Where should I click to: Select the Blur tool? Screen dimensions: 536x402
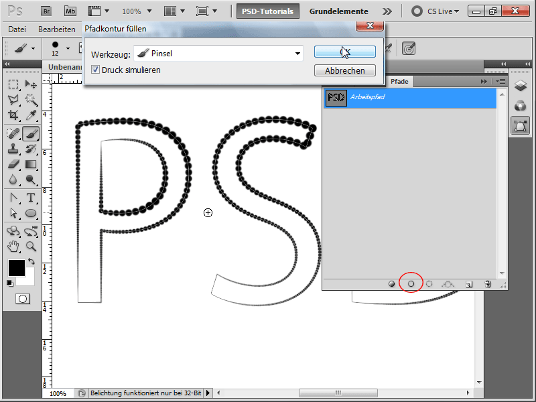tap(13, 180)
